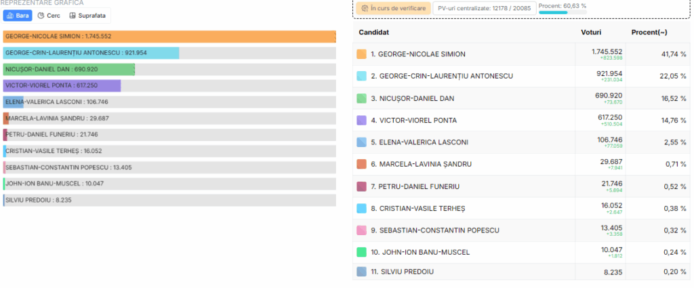Select the Bara chart view
This screenshot has height=288, width=694.
[18, 16]
